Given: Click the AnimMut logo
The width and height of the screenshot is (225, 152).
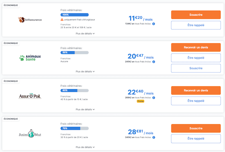Looking at the screenshot, I should click(x=30, y=134).
